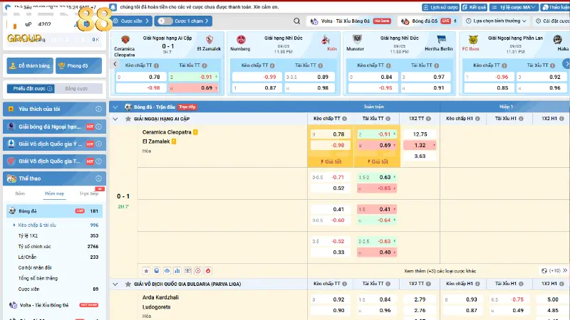Open Lịch sử cược
570x320 pixels.
440,7
